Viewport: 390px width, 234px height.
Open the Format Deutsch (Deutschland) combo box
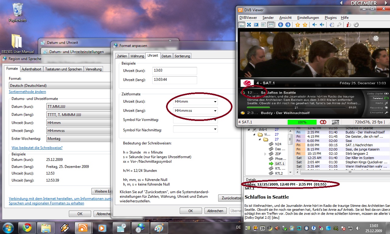tap(60, 86)
